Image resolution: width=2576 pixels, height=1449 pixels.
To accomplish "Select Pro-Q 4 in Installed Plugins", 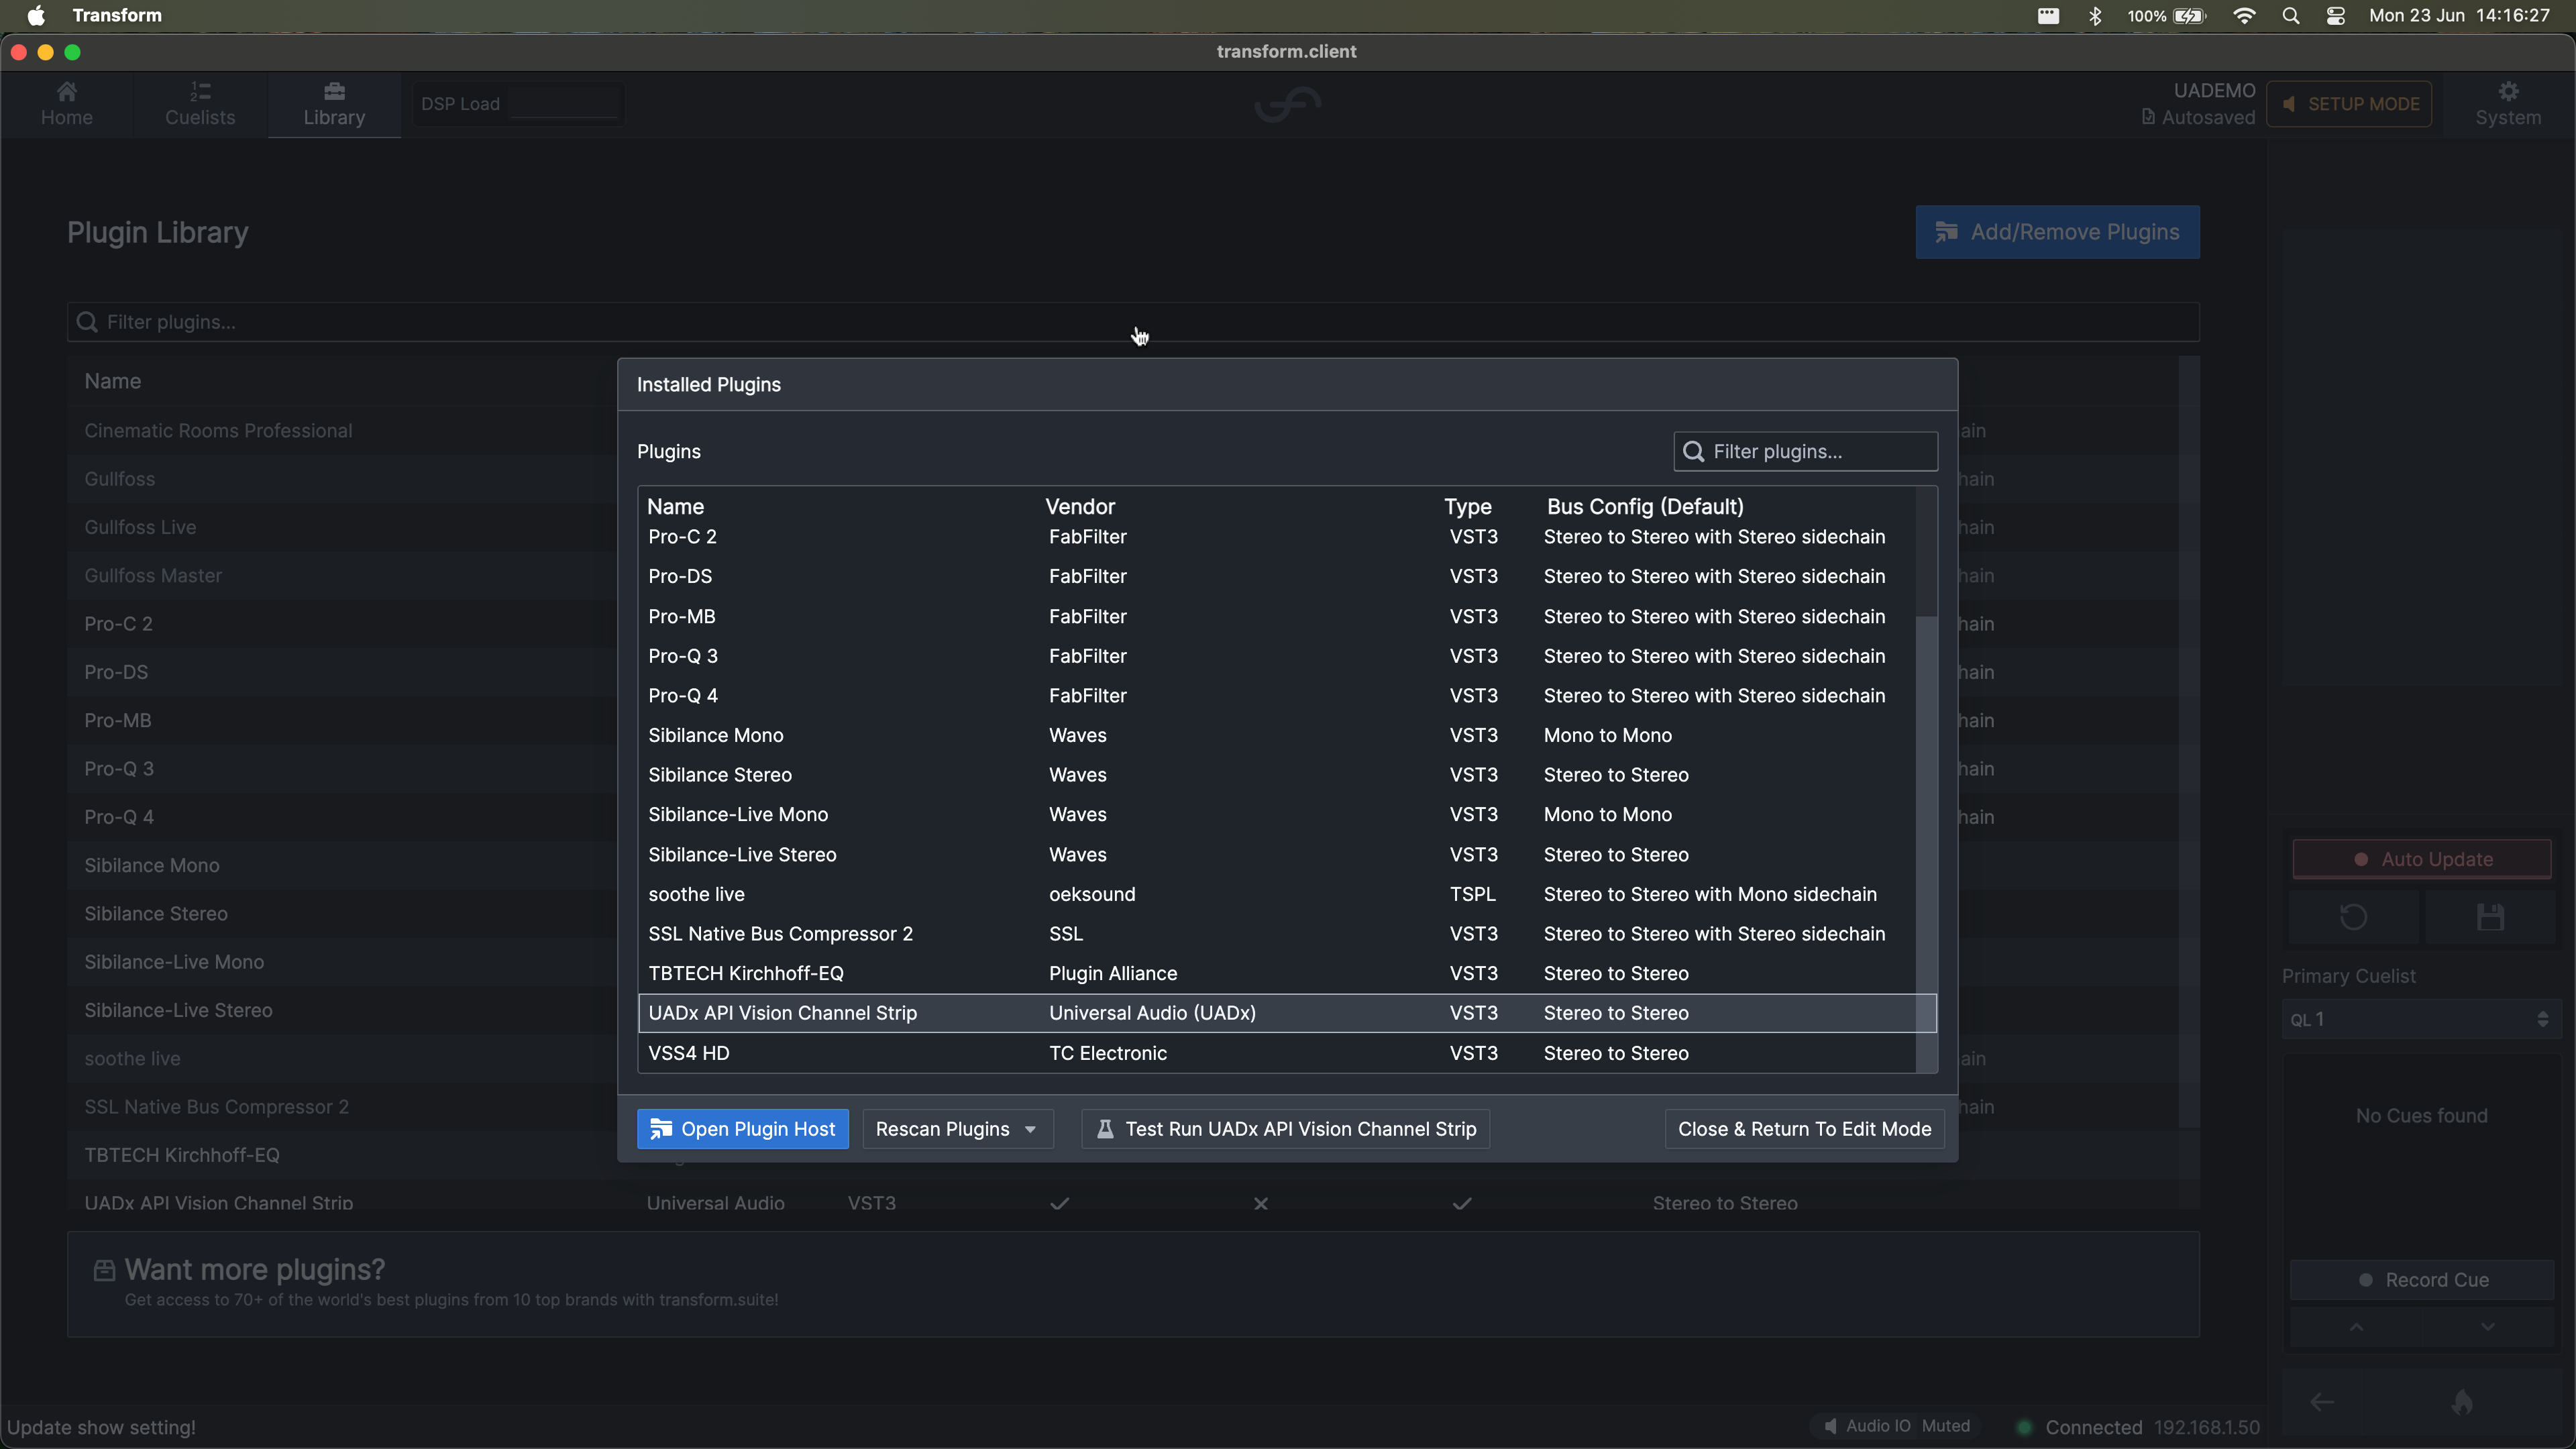I will tap(1277, 695).
